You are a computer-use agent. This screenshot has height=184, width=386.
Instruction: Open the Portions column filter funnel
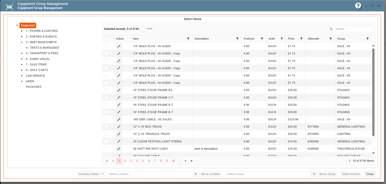(262, 39)
